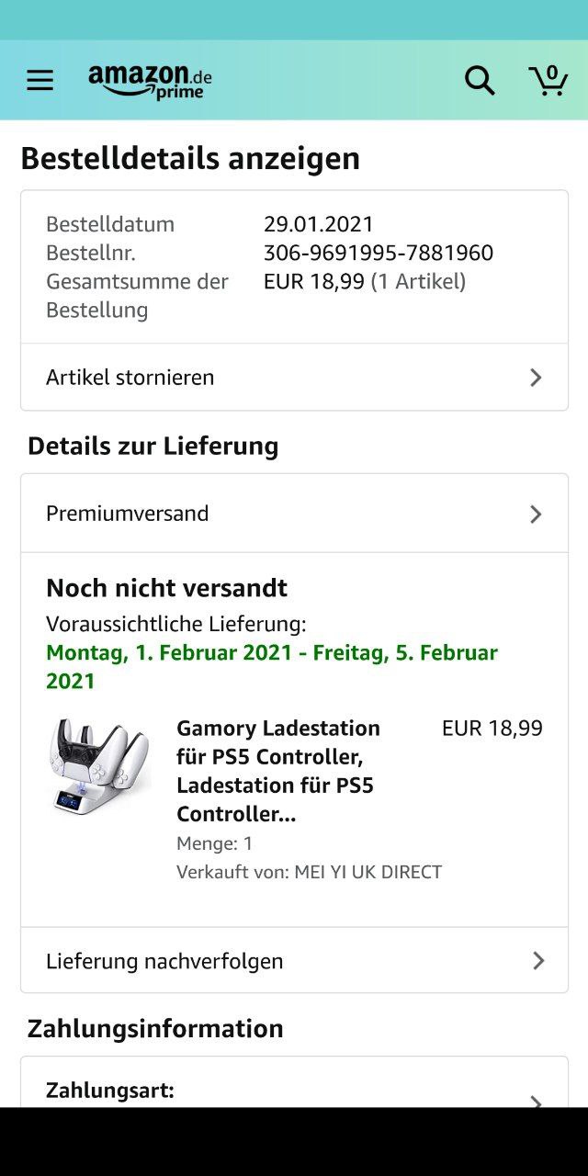Tap seller name MEI YI UK DIRECT
Image resolution: width=588 pixels, height=1176 pixels.
(367, 872)
